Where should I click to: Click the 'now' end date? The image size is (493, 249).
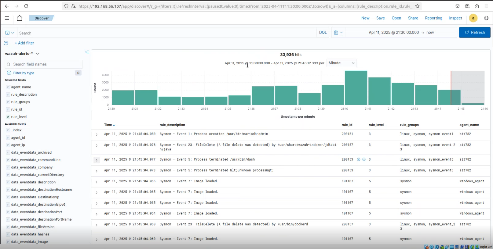(x=430, y=32)
